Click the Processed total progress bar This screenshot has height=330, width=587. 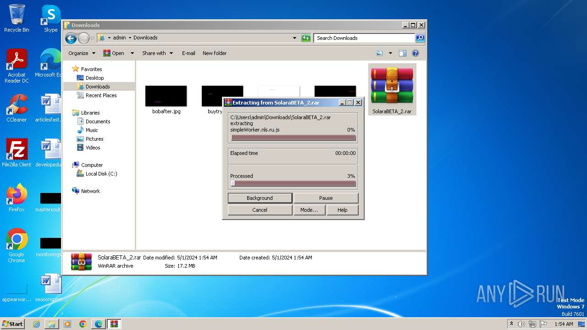[293, 183]
